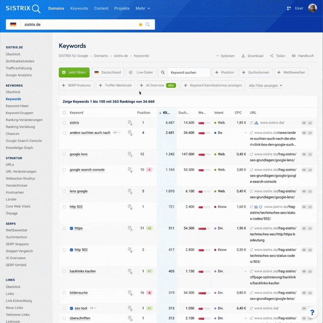This screenshot has width=323, height=323.
Task: Check the backlinks kaufen row checkbox
Action: tap(64, 271)
